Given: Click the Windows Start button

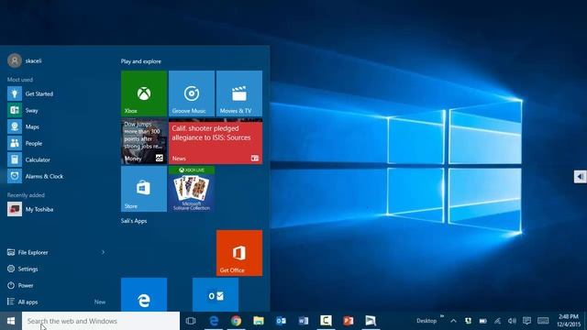Looking at the screenshot, I should point(11,321).
